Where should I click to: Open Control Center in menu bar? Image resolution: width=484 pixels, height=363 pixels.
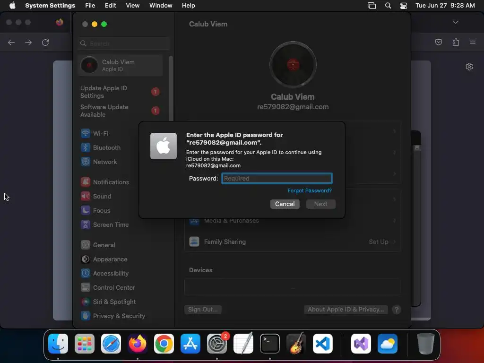[404, 6]
